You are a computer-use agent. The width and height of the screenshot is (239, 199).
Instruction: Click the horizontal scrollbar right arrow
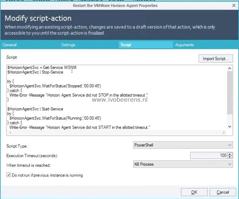click(224, 133)
